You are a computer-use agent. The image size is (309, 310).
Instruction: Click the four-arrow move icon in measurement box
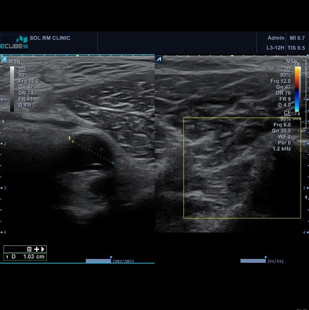pos(37,249)
